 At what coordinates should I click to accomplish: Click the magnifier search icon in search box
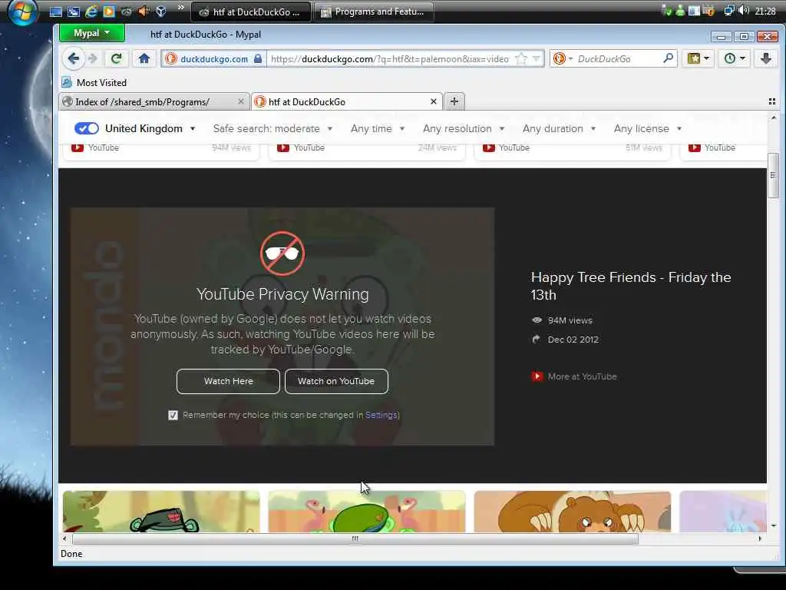pyautogui.click(x=668, y=58)
